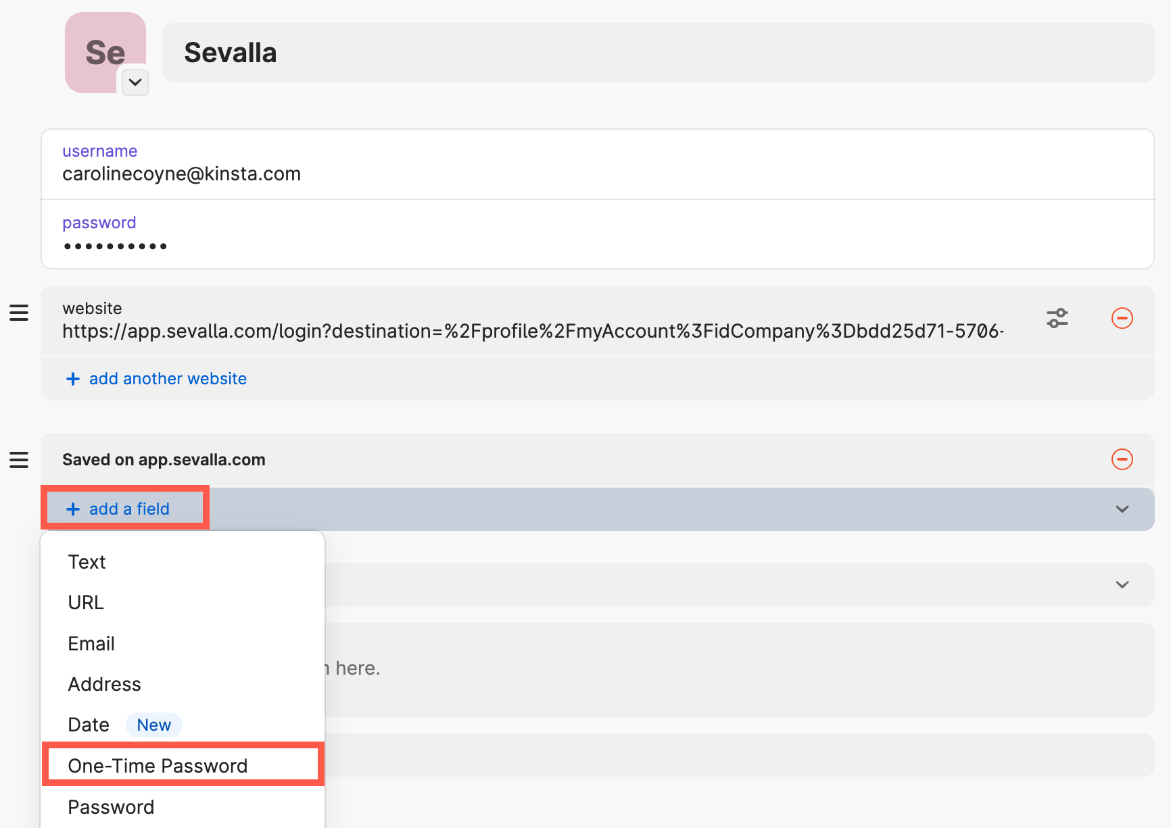Screen dimensions: 1171x828
Task: Select the new Date field type
Action: tap(88, 724)
